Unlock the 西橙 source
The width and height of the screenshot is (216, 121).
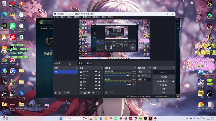[99, 79]
